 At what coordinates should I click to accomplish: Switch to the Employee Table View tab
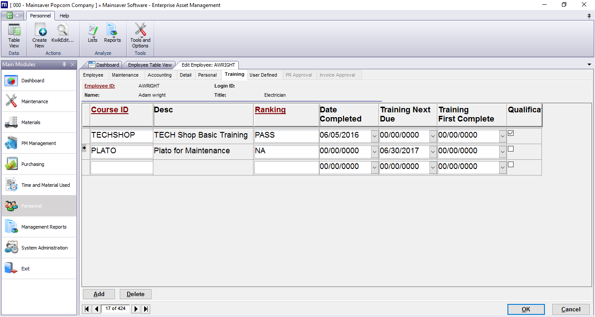pyautogui.click(x=149, y=64)
